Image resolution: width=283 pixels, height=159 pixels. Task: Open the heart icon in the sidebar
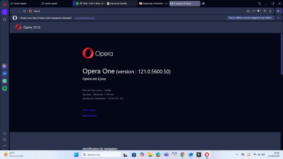pyautogui.click(x=4, y=133)
